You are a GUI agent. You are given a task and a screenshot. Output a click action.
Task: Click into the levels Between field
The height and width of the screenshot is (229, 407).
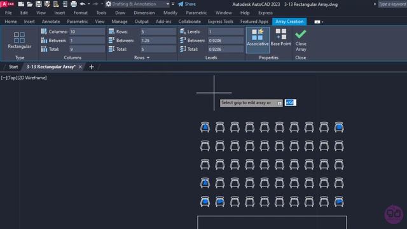click(x=226, y=41)
